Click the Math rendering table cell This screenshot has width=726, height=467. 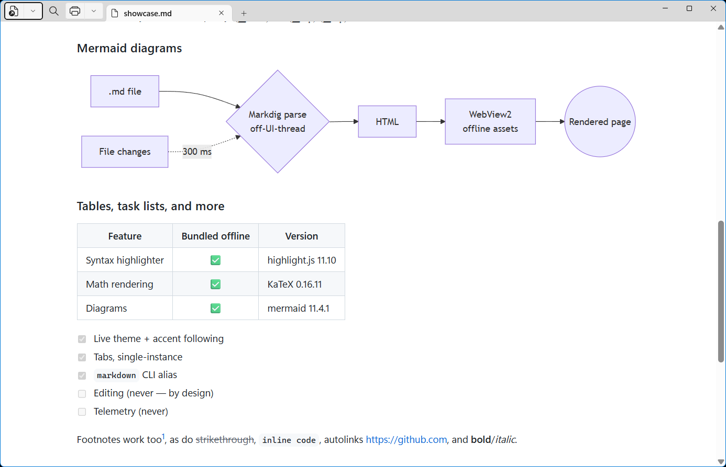tap(125, 284)
